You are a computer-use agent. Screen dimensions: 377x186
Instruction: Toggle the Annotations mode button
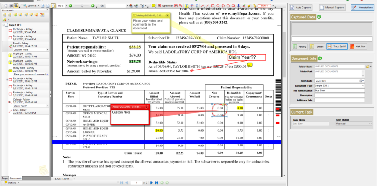362,8
